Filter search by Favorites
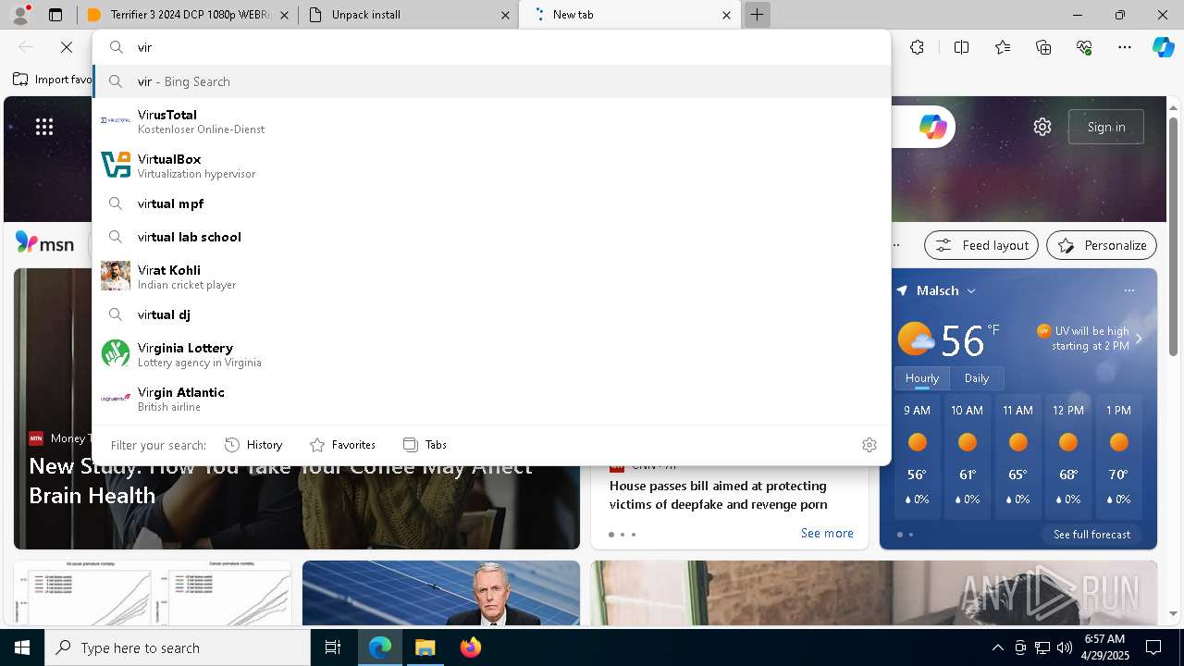Image resolution: width=1184 pixels, height=666 pixels. (x=342, y=445)
